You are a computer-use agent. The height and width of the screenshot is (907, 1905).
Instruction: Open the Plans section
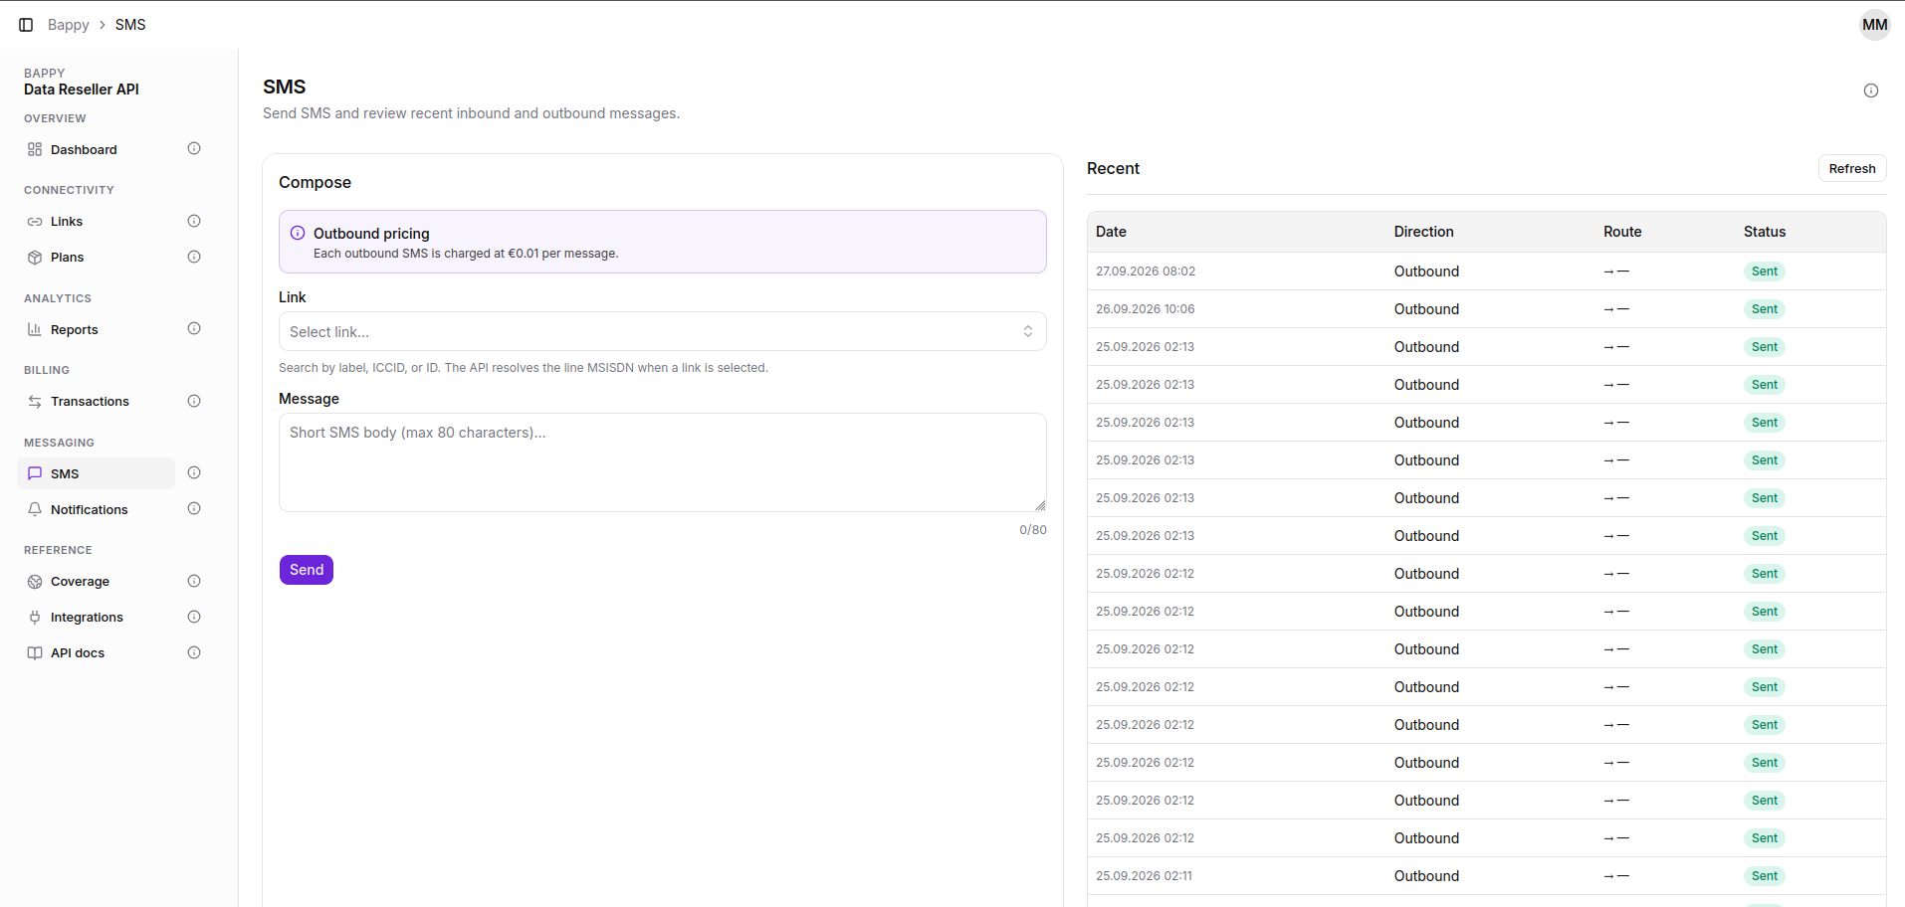(x=96, y=257)
